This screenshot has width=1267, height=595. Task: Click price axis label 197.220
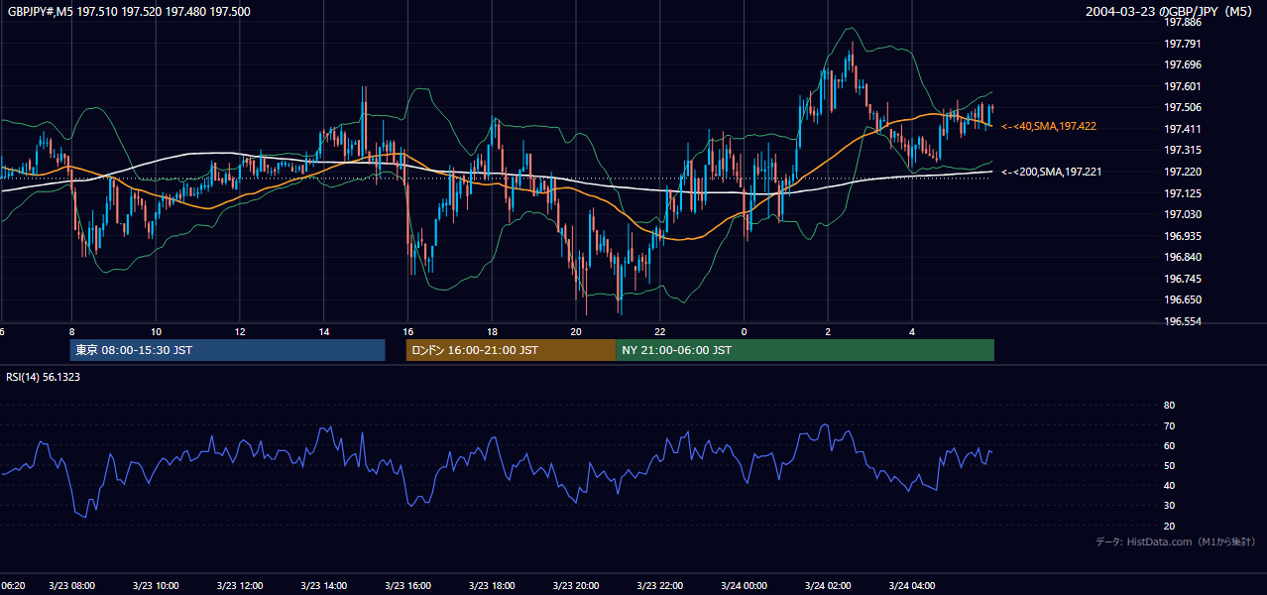1183,172
